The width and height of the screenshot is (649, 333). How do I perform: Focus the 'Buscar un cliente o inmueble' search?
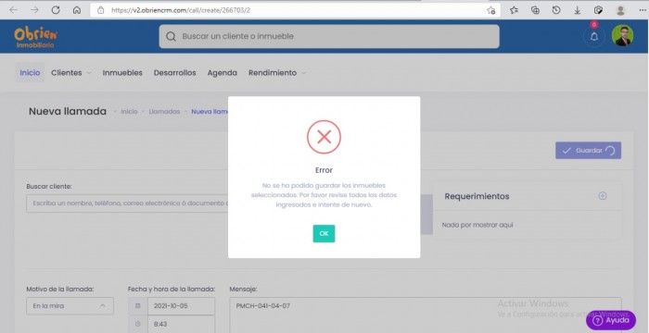click(329, 36)
